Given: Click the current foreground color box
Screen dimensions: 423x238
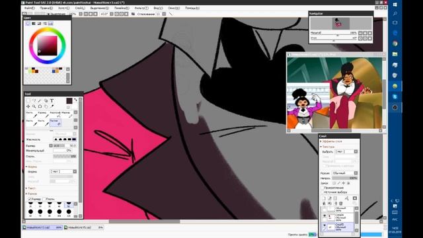Looking at the screenshot, I should [x=69, y=100].
